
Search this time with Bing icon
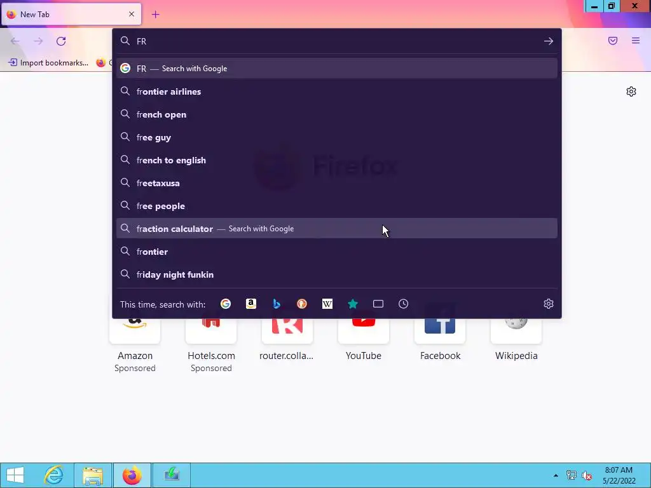[x=277, y=304]
